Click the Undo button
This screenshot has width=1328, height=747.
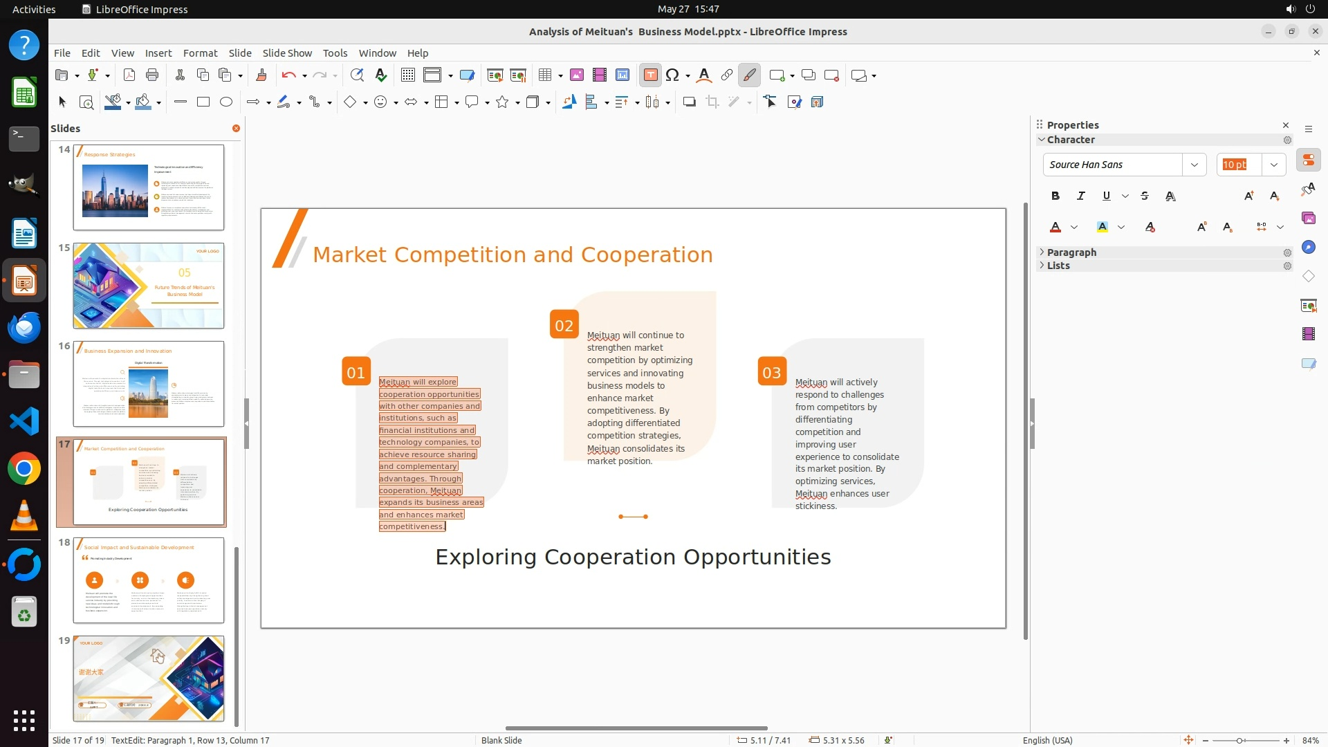(288, 75)
